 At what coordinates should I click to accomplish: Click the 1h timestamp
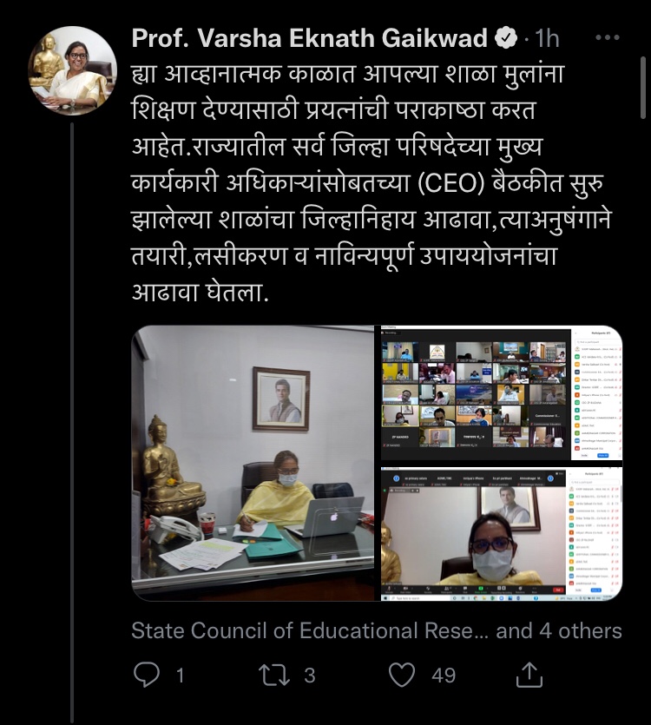coord(547,38)
